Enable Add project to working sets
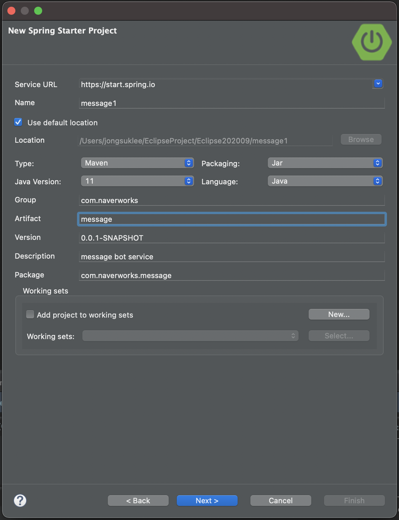The width and height of the screenshot is (399, 520). [30, 314]
